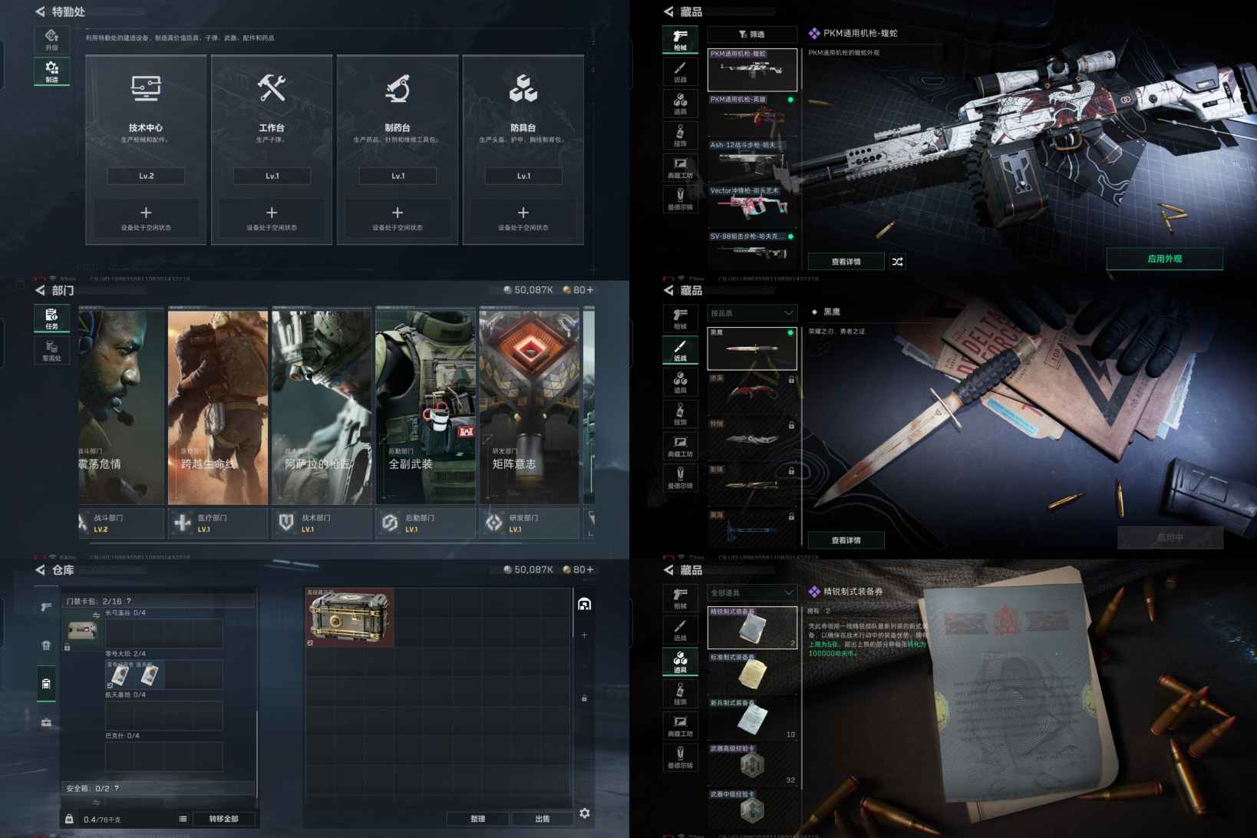This screenshot has height=838, width=1257.
Task: Select the 精锐制式装备券 item thumbnail
Action: 752,628
